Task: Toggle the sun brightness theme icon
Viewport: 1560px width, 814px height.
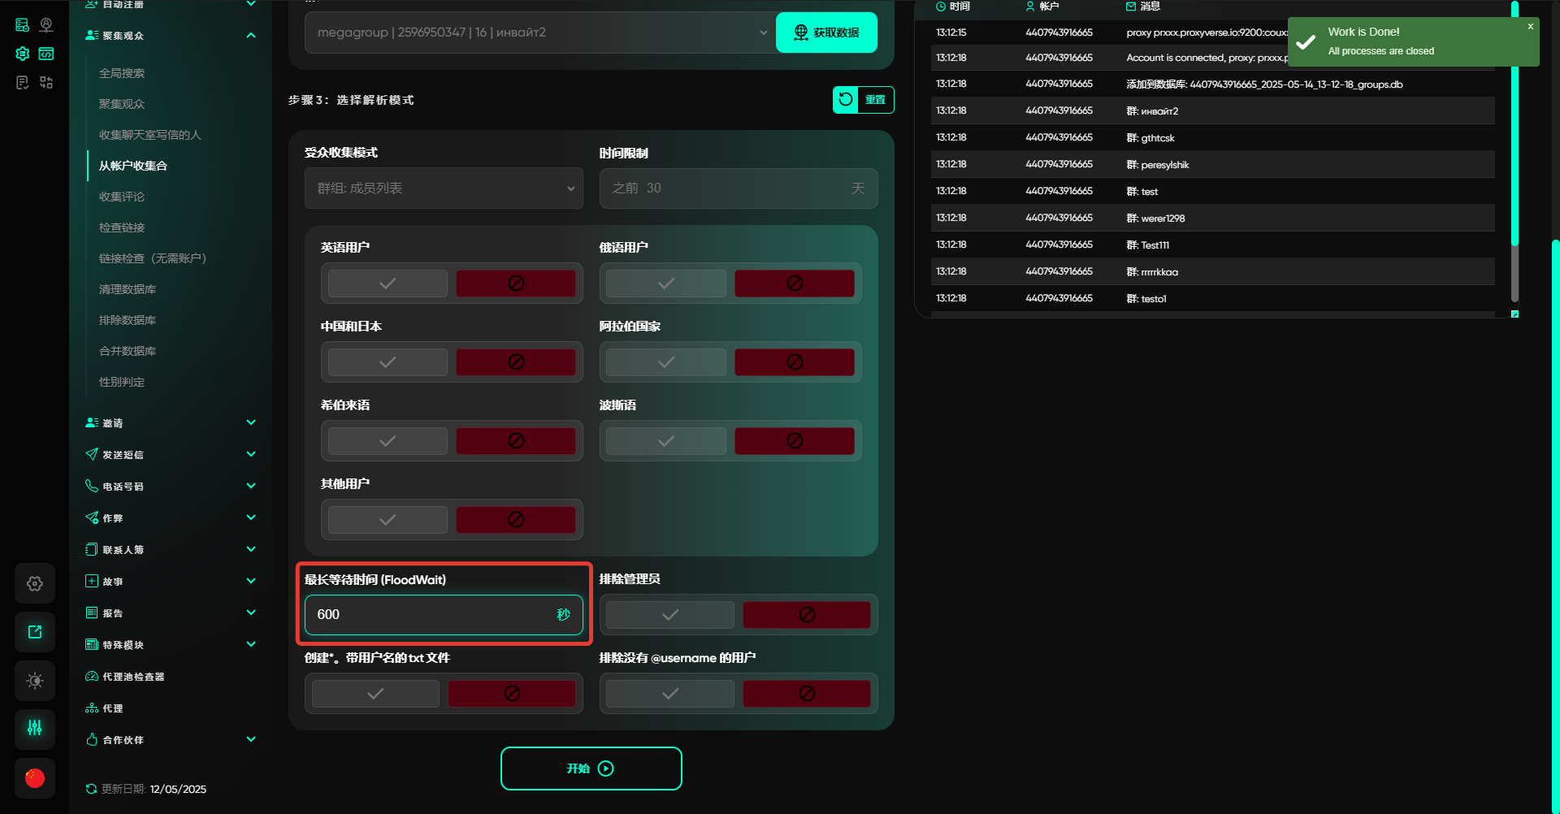Action: click(x=35, y=681)
